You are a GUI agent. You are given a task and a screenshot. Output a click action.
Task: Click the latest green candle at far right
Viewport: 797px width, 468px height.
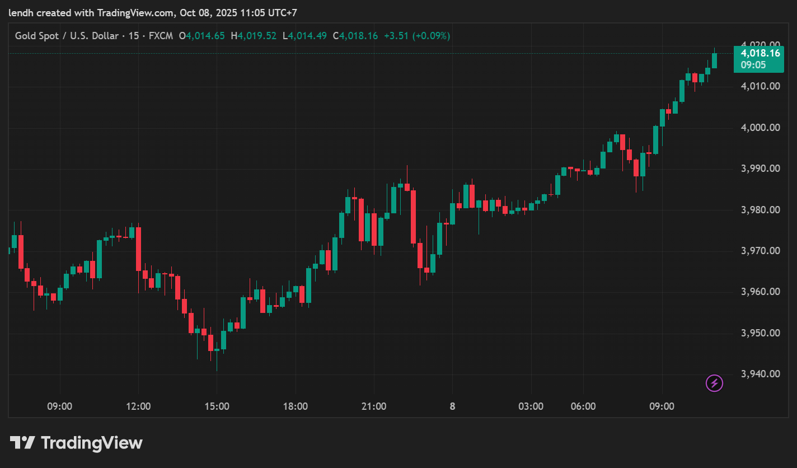point(714,60)
